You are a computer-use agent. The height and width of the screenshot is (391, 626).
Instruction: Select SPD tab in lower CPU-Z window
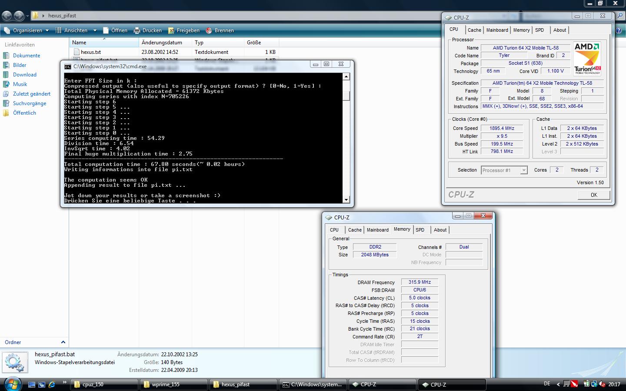click(x=420, y=230)
